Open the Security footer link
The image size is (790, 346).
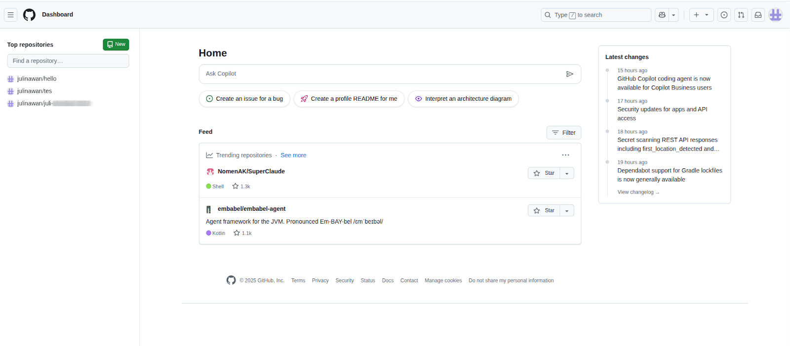pyautogui.click(x=345, y=280)
